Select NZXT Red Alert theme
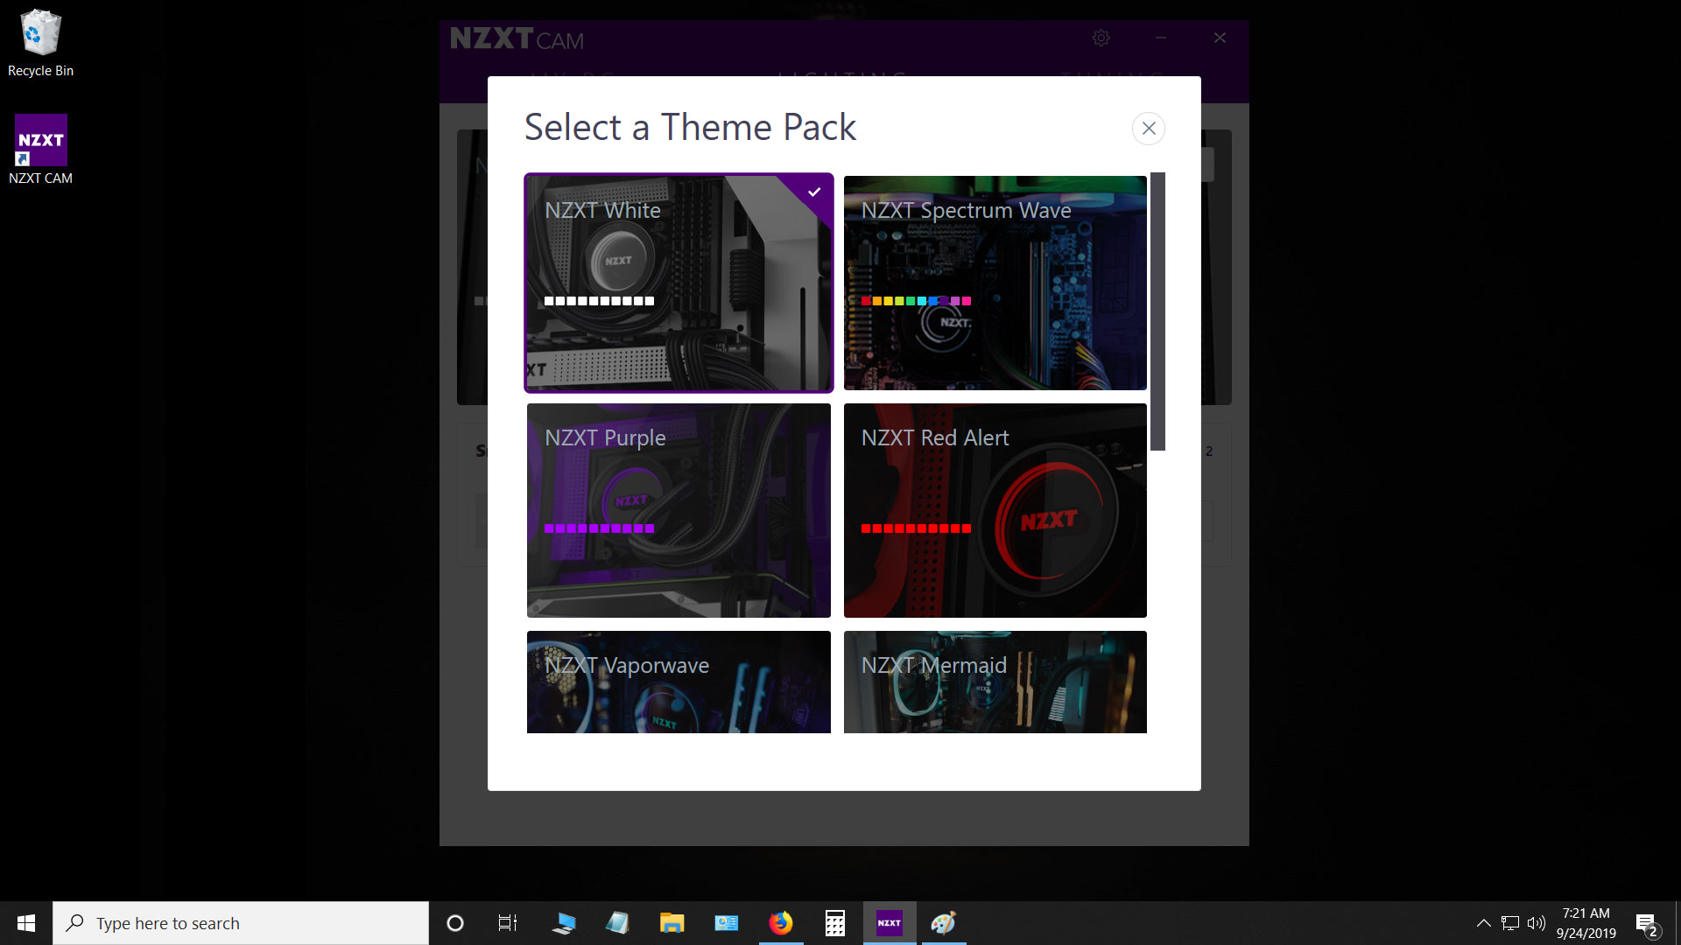The image size is (1681, 945). 995,510
